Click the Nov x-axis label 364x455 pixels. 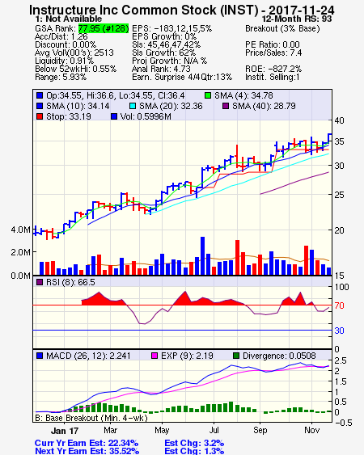(x=312, y=430)
